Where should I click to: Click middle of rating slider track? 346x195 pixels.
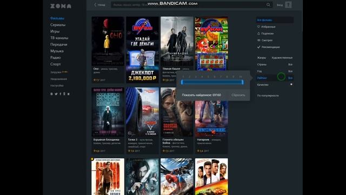click(x=212, y=82)
